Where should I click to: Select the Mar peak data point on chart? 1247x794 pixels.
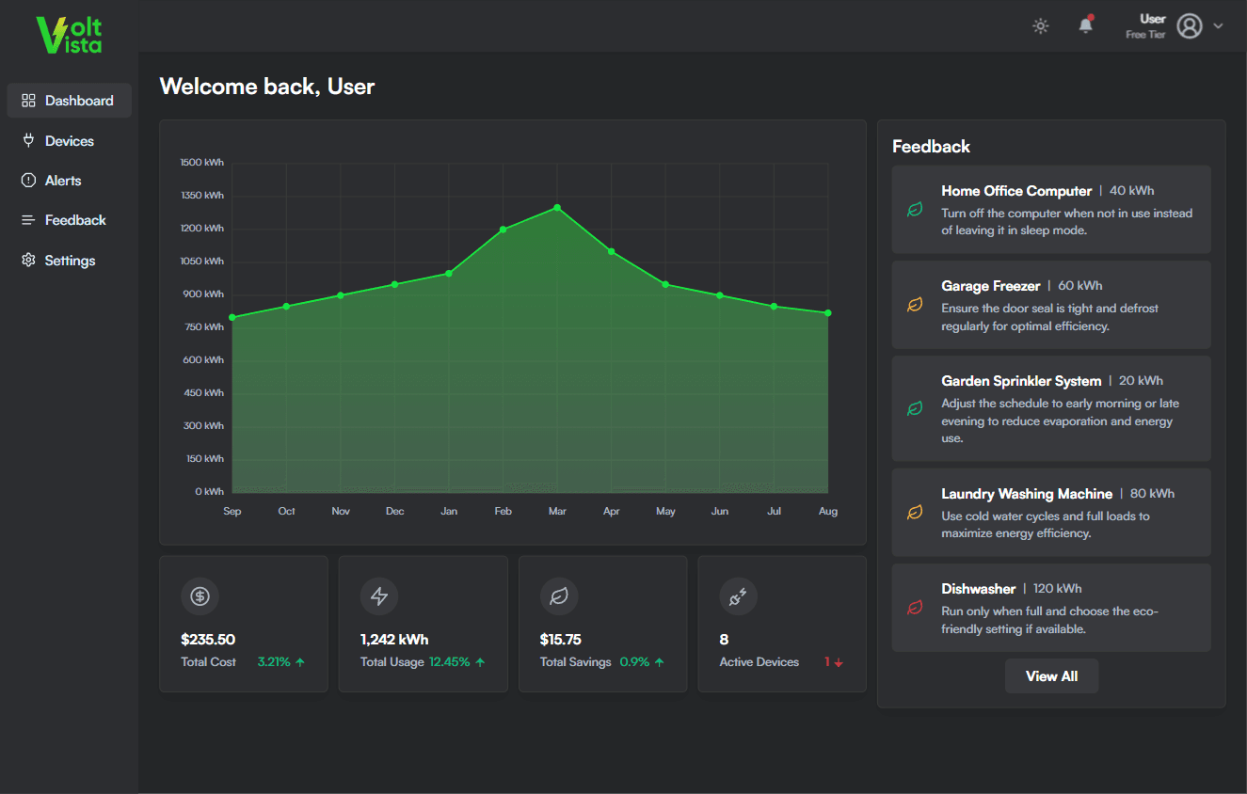coord(557,207)
